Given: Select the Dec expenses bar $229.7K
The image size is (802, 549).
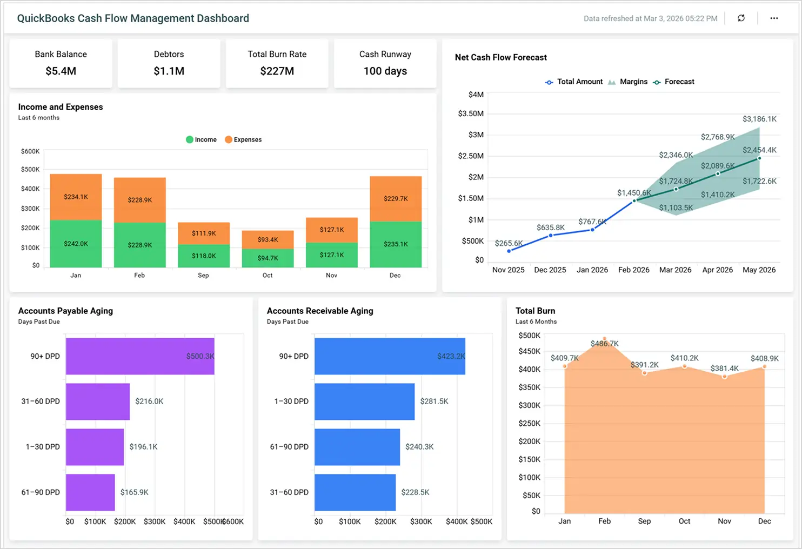Looking at the screenshot, I should point(396,199).
